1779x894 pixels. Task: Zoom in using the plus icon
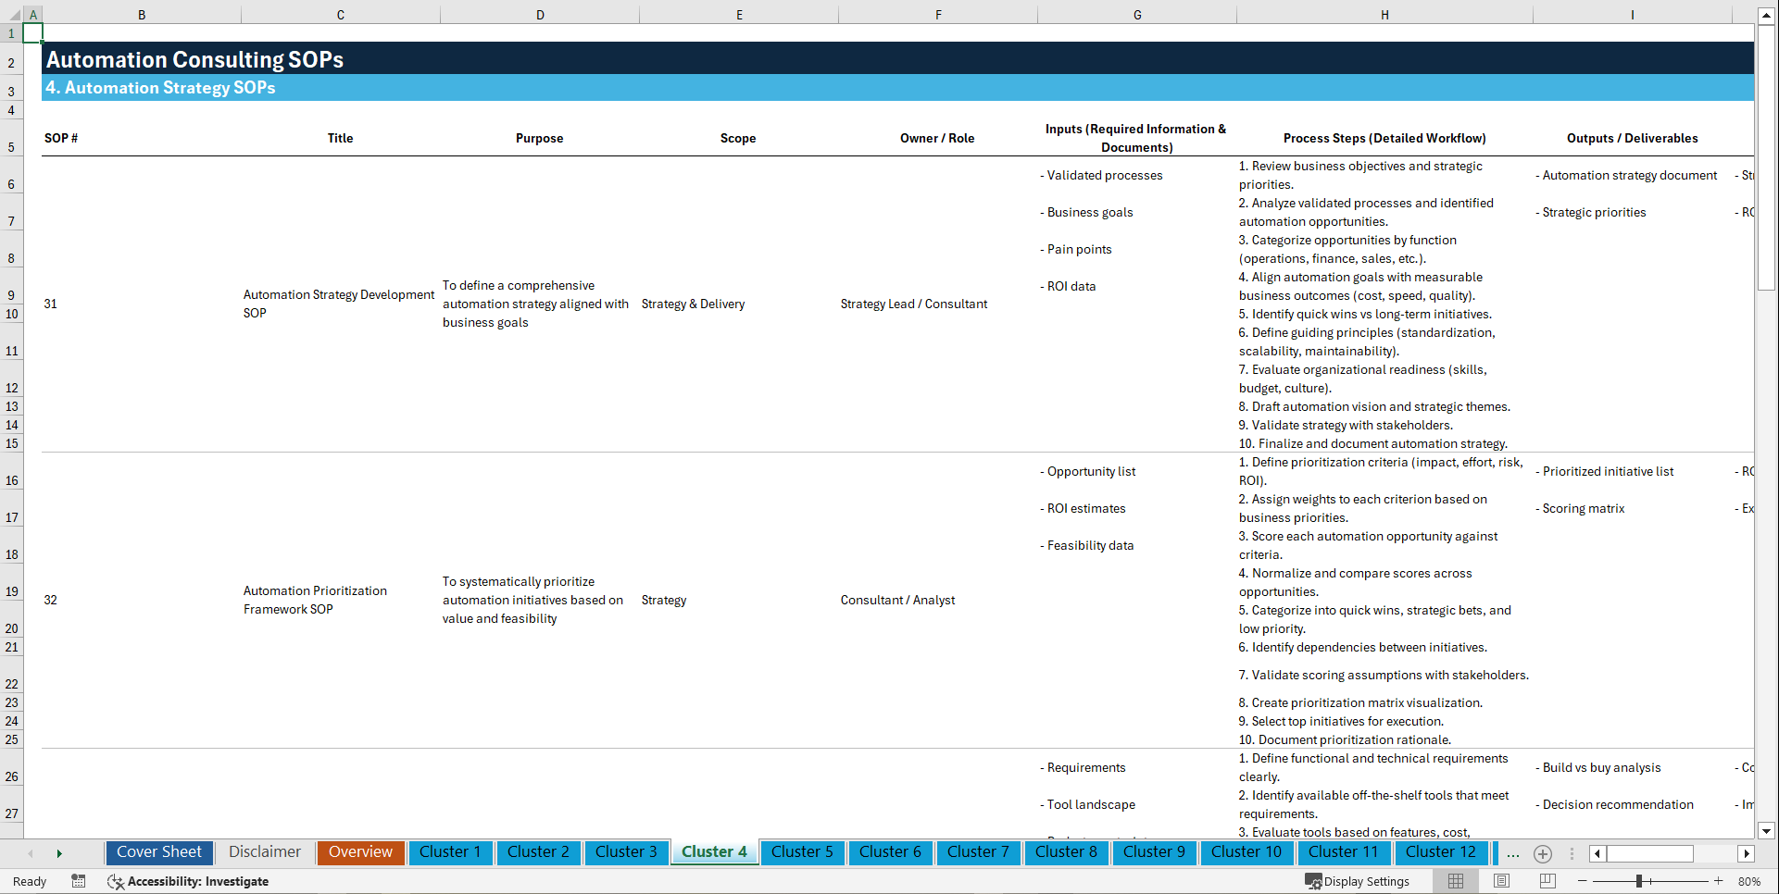coord(1719,881)
